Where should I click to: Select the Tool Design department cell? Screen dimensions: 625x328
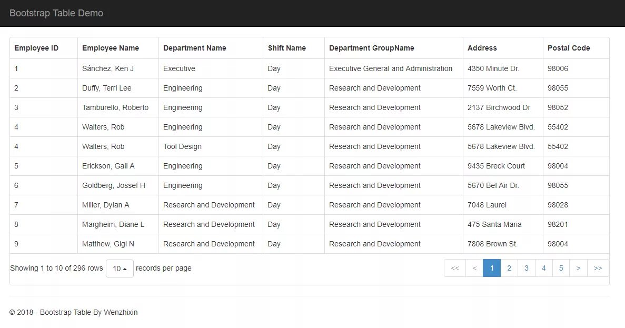coord(182,146)
